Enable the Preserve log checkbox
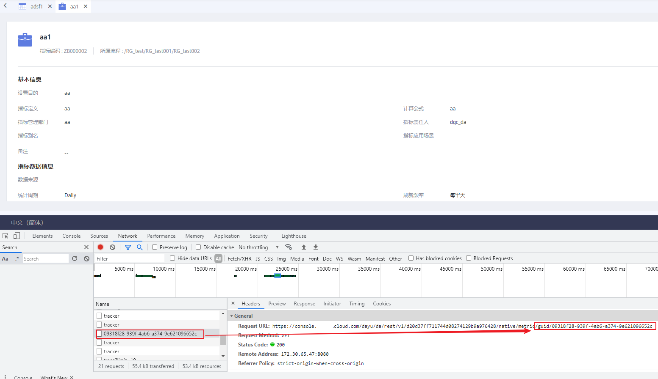658x379 pixels. [x=155, y=247]
